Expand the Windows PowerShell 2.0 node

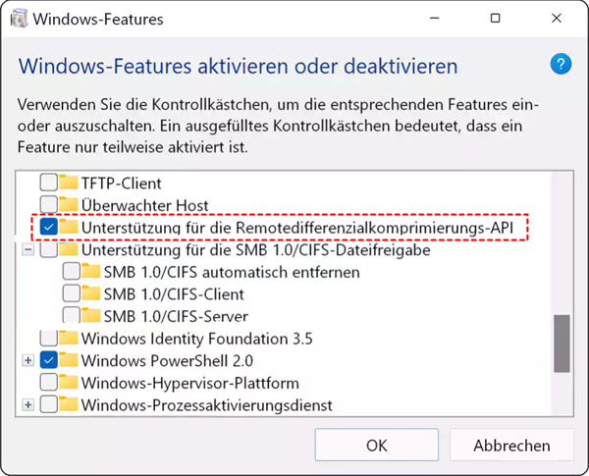tap(27, 361)
